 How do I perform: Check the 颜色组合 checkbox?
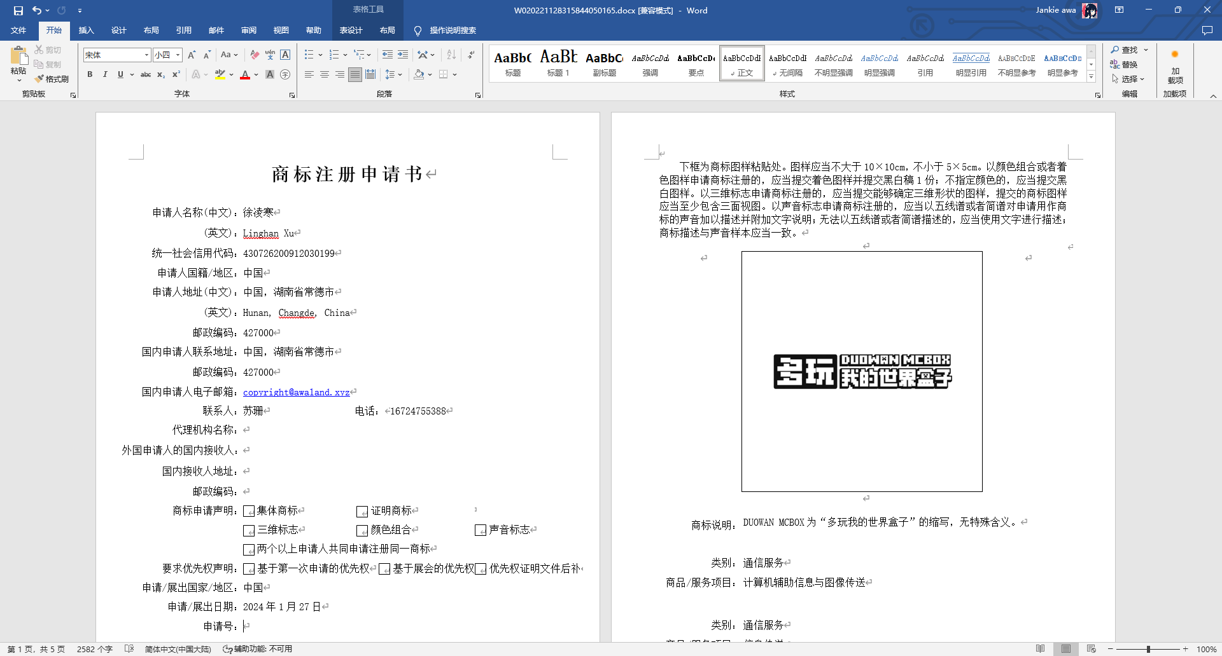click(x=362, y=531)
